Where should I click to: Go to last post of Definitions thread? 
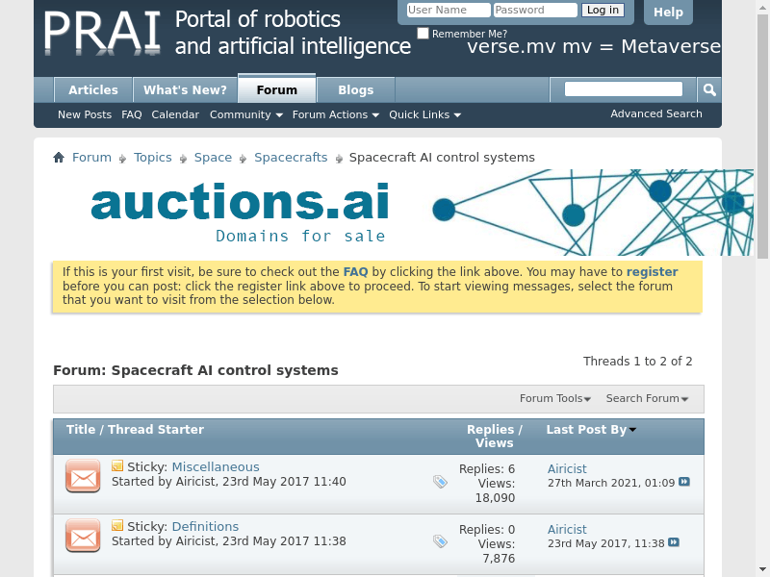(674, 542)
